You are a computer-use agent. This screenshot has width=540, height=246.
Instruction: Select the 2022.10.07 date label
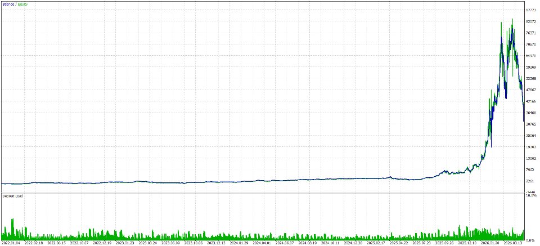pyautogui.click(x=79, y=243)
